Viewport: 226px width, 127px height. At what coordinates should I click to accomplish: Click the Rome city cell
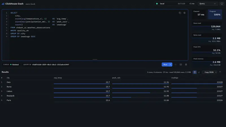[x=9, y=87]
